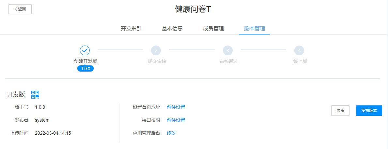The height and width of the screenshot is (149, 388).
Task: Click the 应用管理后台 label
Action: (147, 133)
